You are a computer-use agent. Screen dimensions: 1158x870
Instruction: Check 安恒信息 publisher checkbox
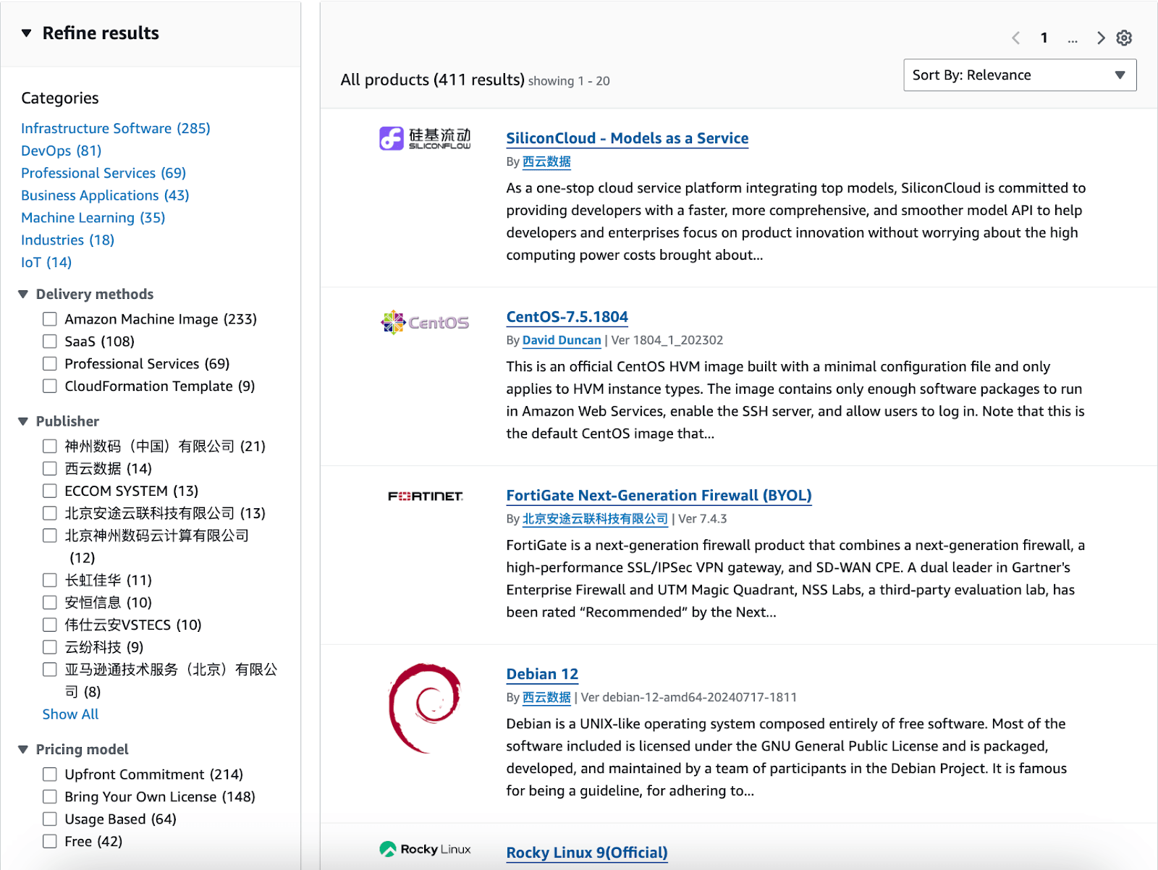tap(50, 602)
